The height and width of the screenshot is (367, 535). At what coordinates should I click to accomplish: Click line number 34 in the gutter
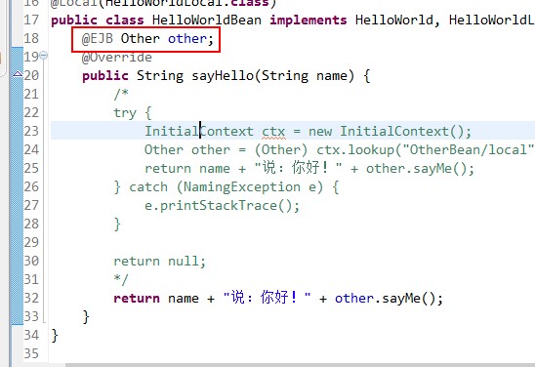click(x=31, y=336)
